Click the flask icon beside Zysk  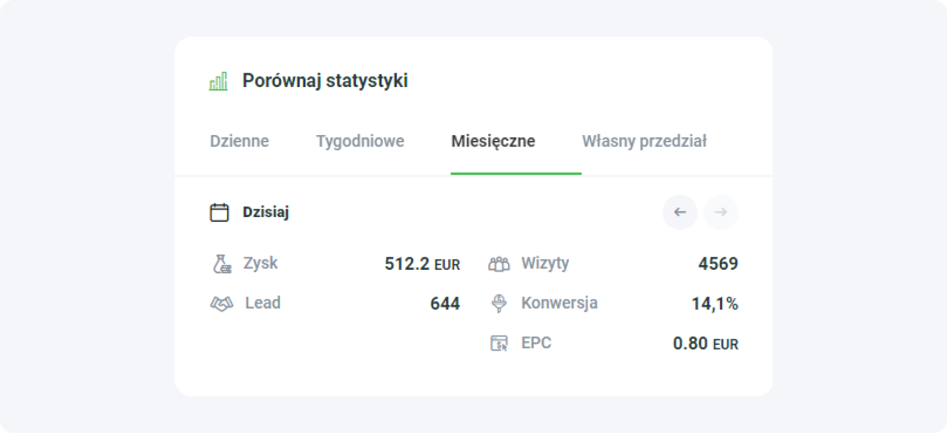221,263
